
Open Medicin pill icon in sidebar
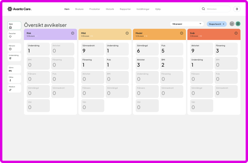point(10,90)
